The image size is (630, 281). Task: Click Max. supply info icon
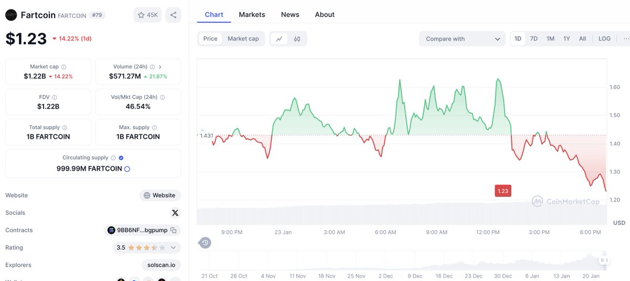(x=154, y=127)
